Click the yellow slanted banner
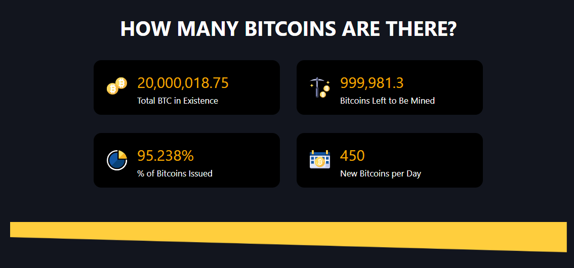This screenshot has width=574, height=268. (x=288, y=235)
